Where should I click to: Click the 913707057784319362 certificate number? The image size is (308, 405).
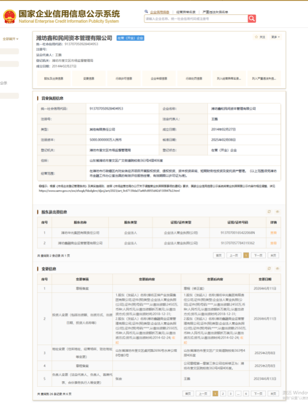[237, 243]
